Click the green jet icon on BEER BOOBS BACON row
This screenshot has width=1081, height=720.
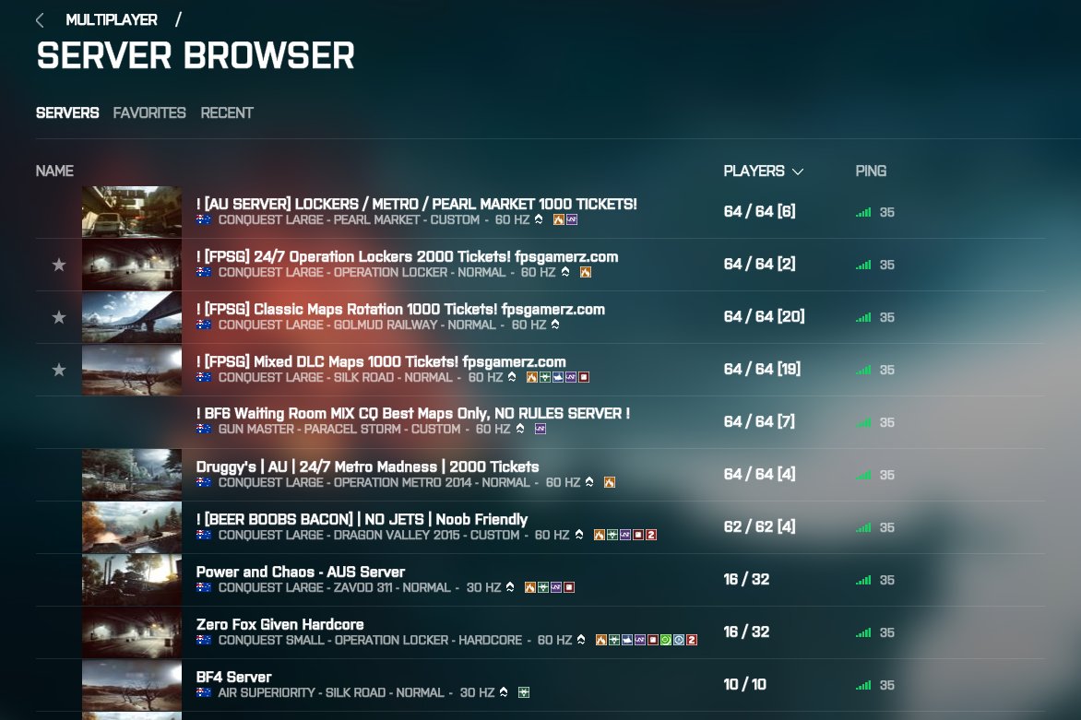click(612, 535)
